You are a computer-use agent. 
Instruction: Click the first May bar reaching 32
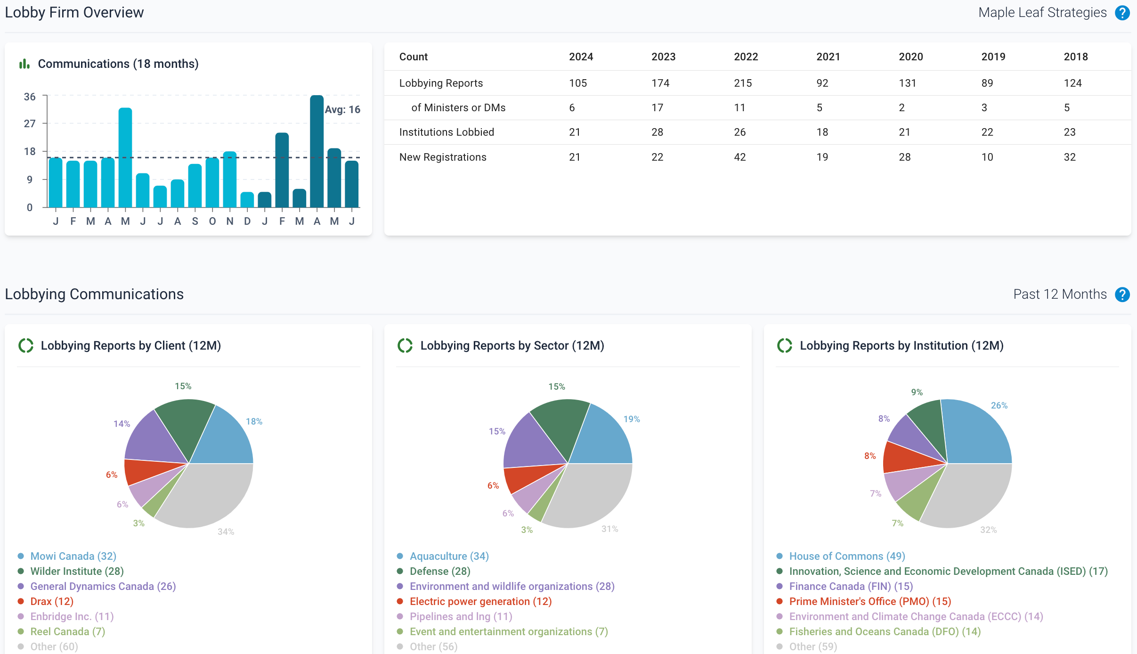[x=125, y=157]
